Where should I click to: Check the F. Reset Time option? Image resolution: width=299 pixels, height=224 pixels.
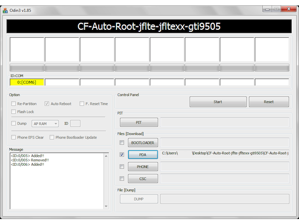(82, 104)
